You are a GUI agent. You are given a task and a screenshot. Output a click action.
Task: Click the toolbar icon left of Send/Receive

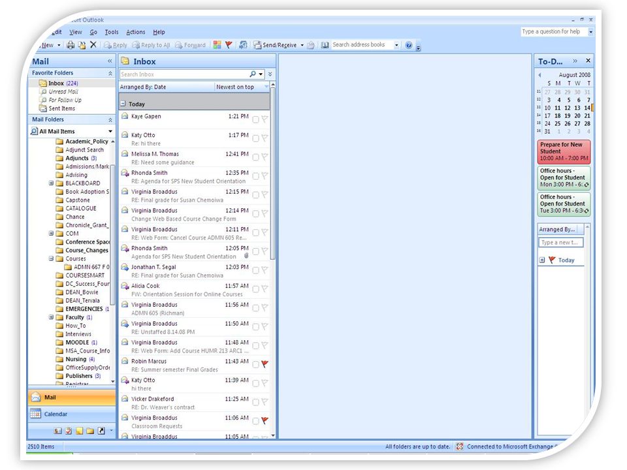pyautogui.click(x=243, y=45)
